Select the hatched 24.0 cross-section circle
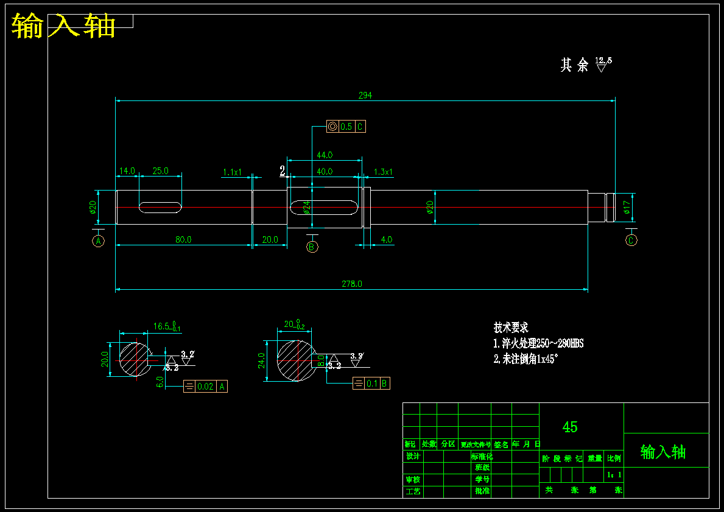The image size is (724, 512). pyautogui.click(x=297, y=360)
